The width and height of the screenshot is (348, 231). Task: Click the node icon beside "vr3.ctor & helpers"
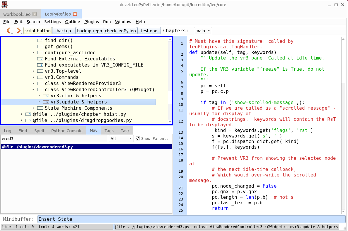tap(46, 96)
